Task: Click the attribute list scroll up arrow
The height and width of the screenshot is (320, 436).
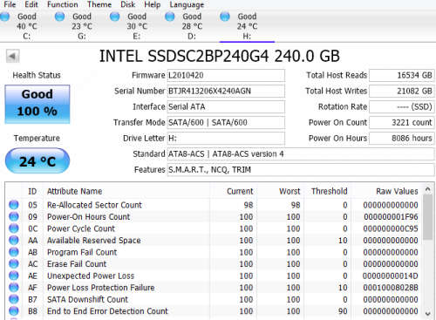Action: (x=428, y=189)
